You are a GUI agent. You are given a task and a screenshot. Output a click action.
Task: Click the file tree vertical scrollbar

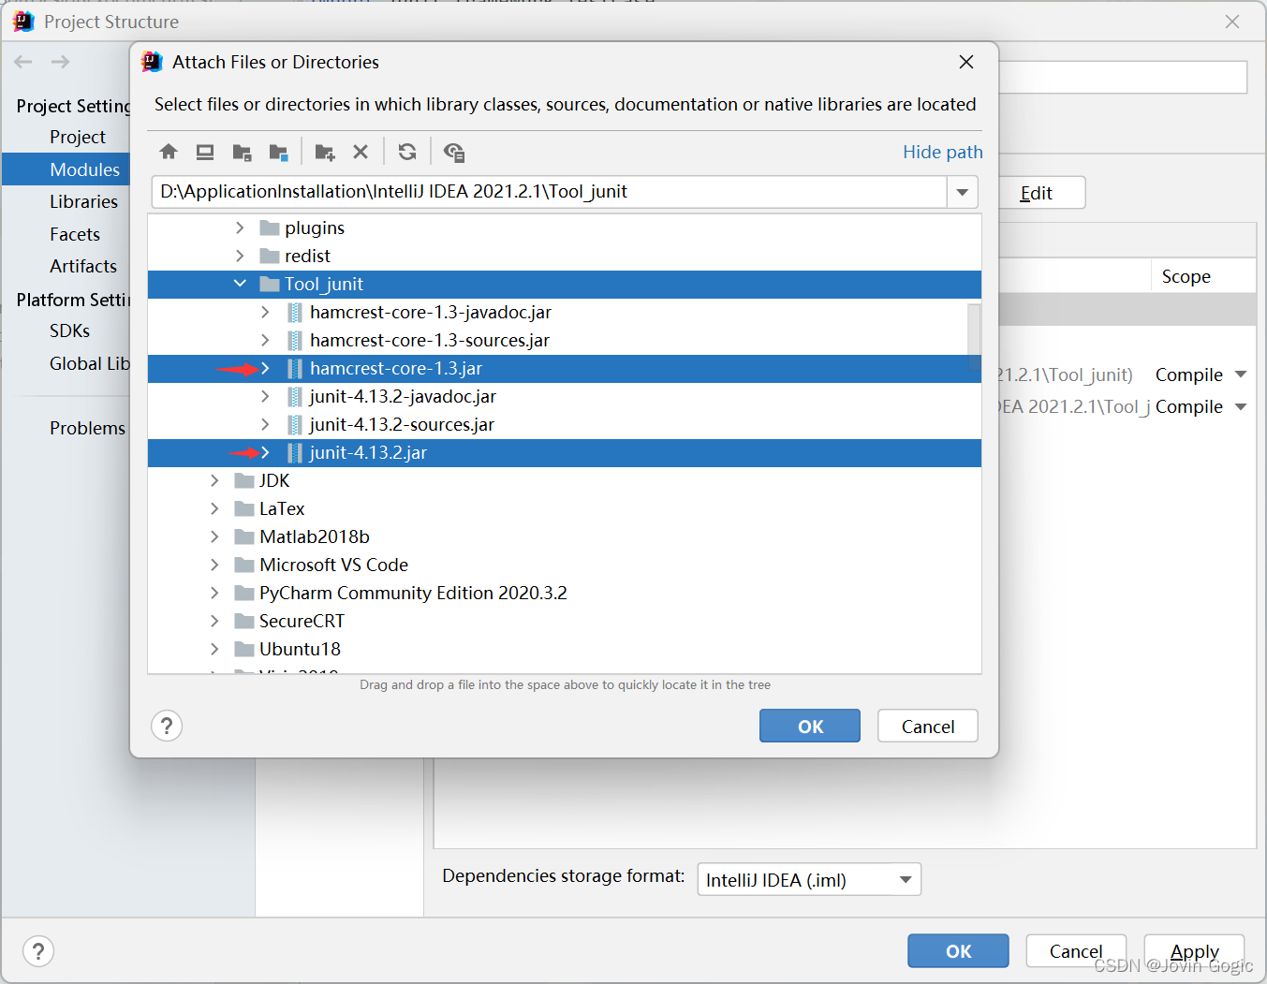coord(974,337)
